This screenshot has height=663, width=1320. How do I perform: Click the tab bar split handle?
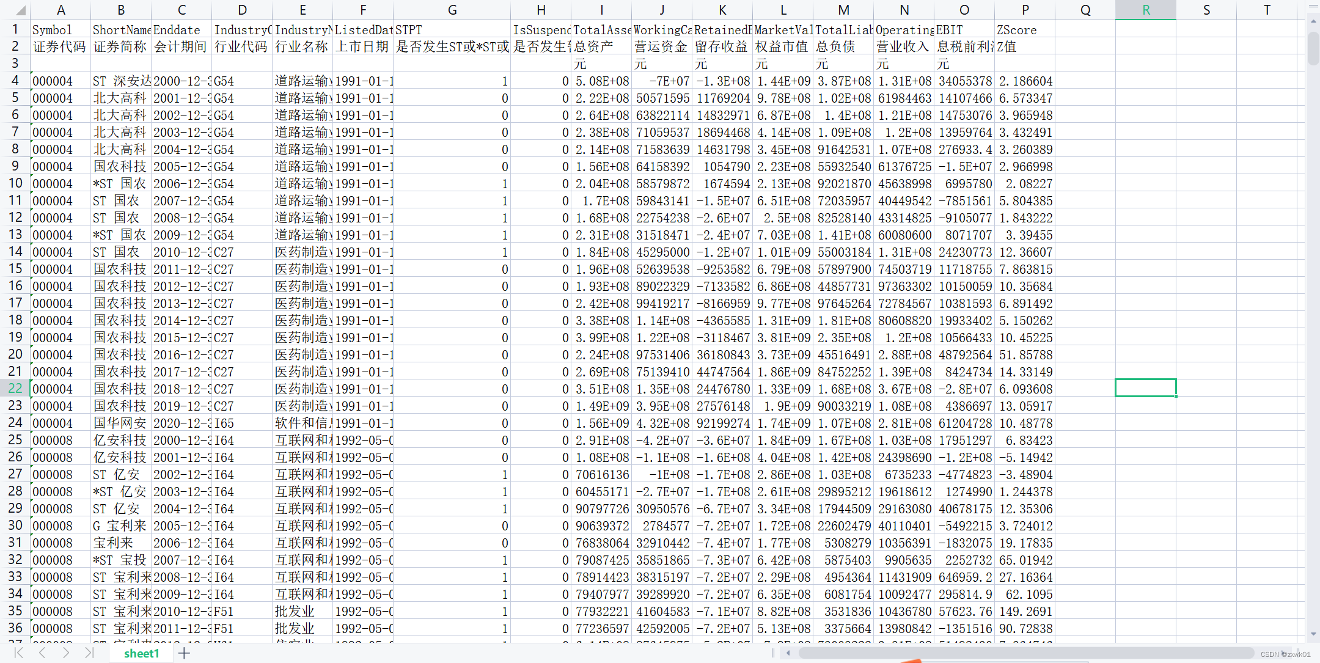[773, 653]
